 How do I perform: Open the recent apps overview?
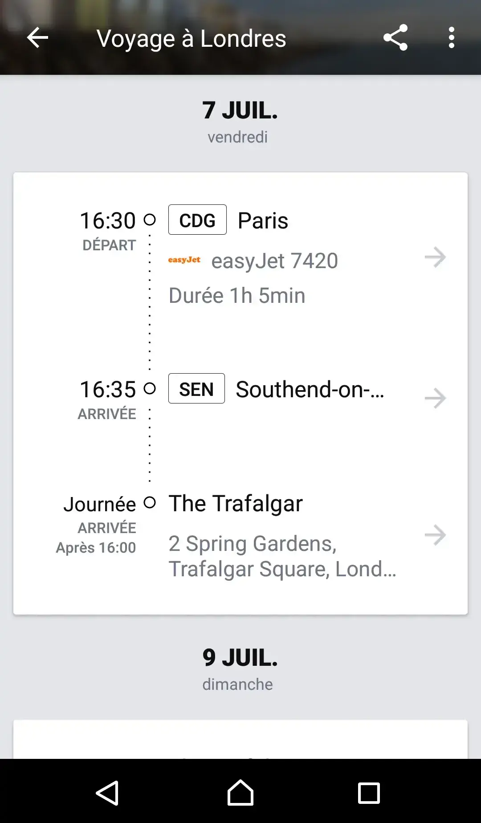pyautogui.click(x=369, y=793)
